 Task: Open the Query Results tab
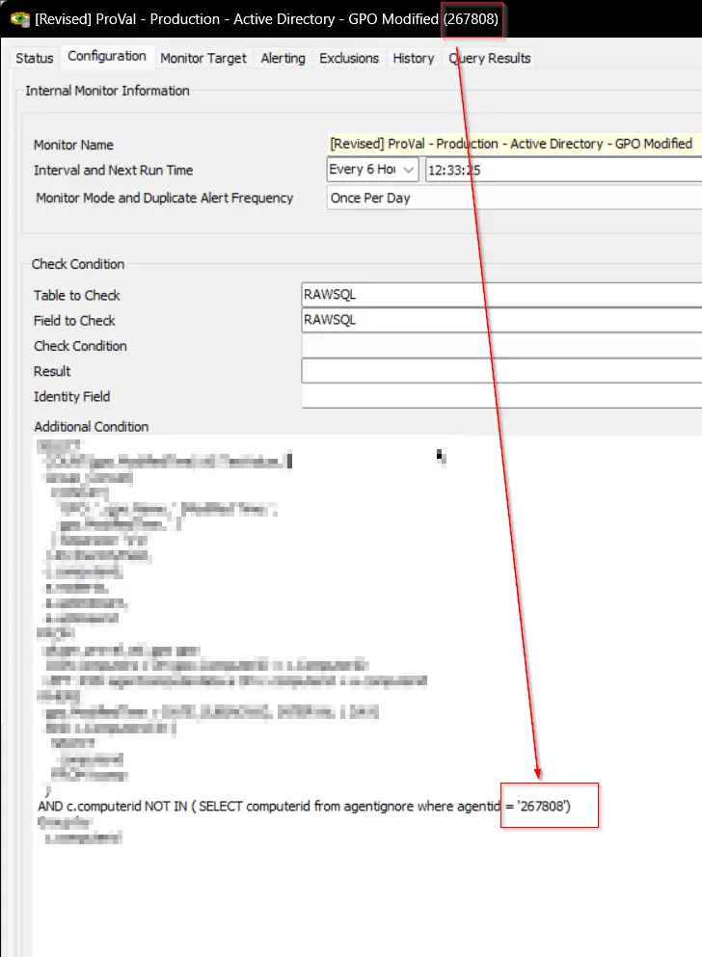pos(490,58)
